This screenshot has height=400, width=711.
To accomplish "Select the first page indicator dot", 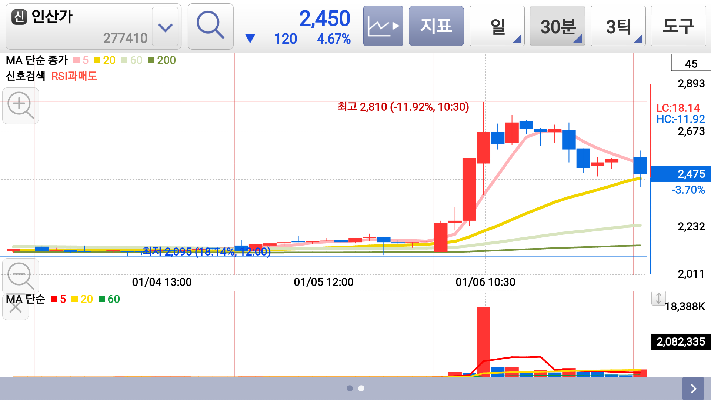I will 350,388.
